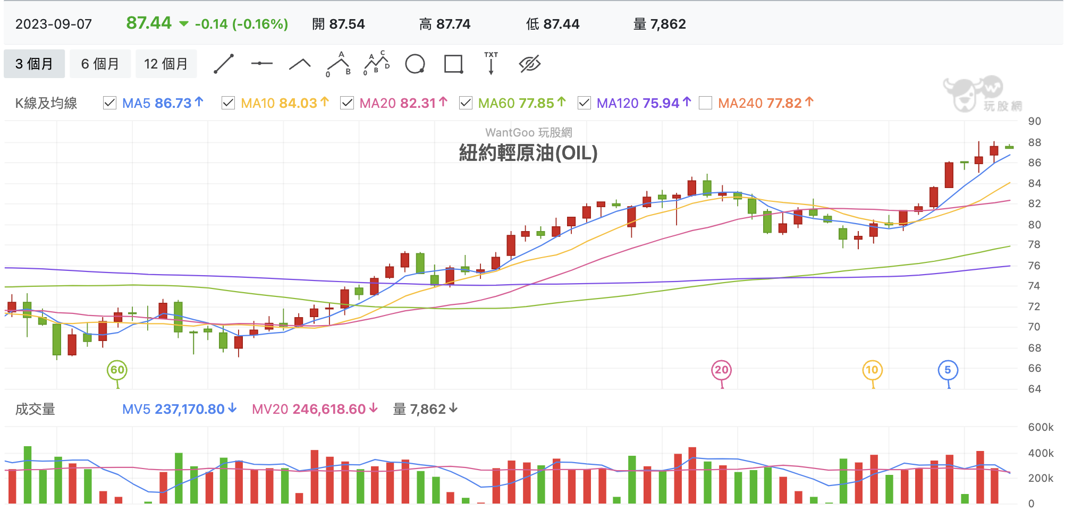
Task: Click the 成交量 section label
Action: (x=35, y=409)
